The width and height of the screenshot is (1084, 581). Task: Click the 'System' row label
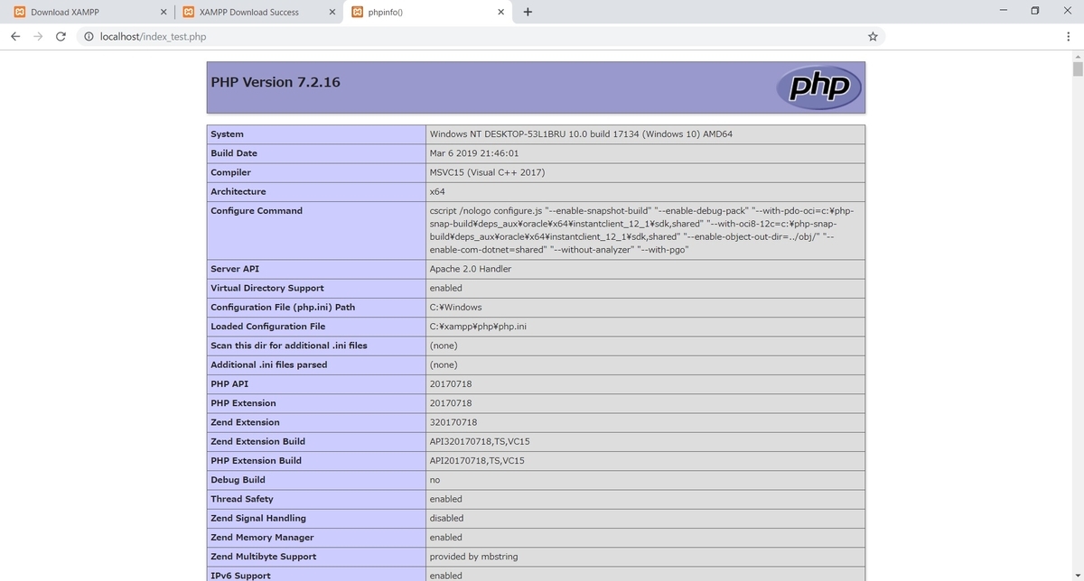227,134
